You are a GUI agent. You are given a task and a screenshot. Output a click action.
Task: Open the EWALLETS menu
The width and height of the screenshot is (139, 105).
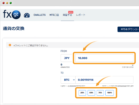coord(40,15)
